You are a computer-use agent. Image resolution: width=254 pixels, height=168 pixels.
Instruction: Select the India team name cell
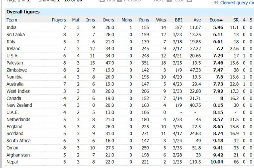pos(12,27)
